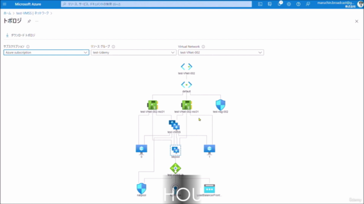Show info tooltip for subscription field
This screenshot has width=364, height=204.
click(x=28, y=46)
